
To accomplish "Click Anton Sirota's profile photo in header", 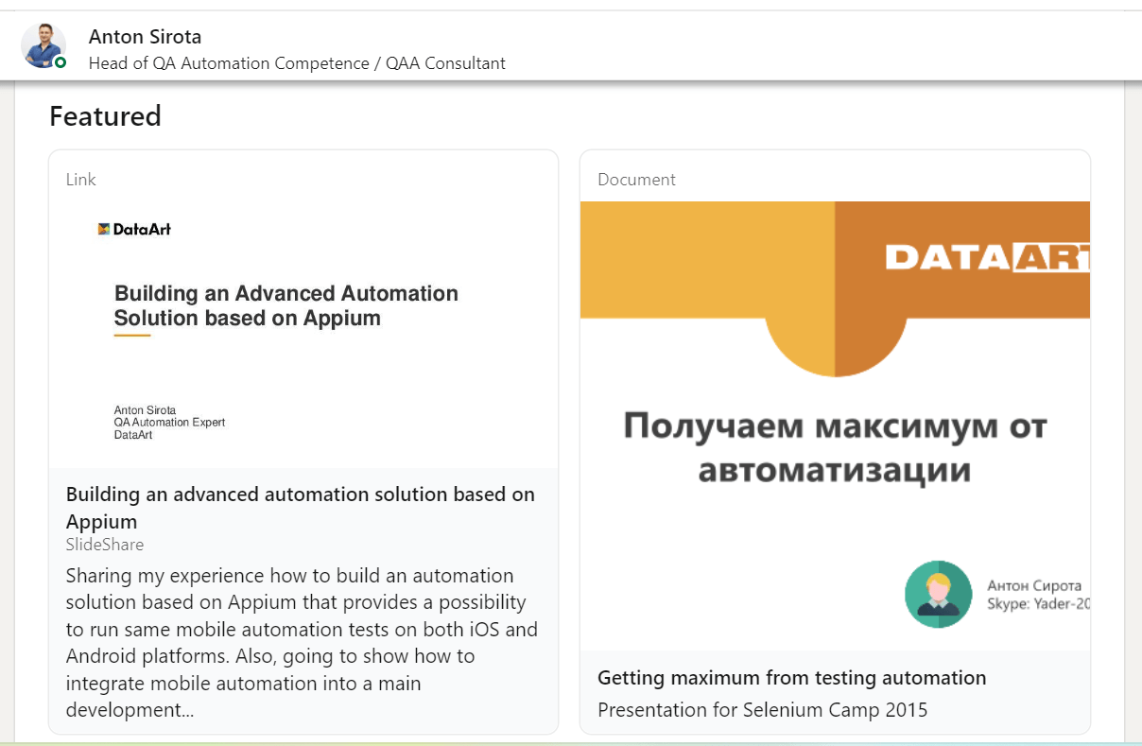I will [x=43, y=45].
